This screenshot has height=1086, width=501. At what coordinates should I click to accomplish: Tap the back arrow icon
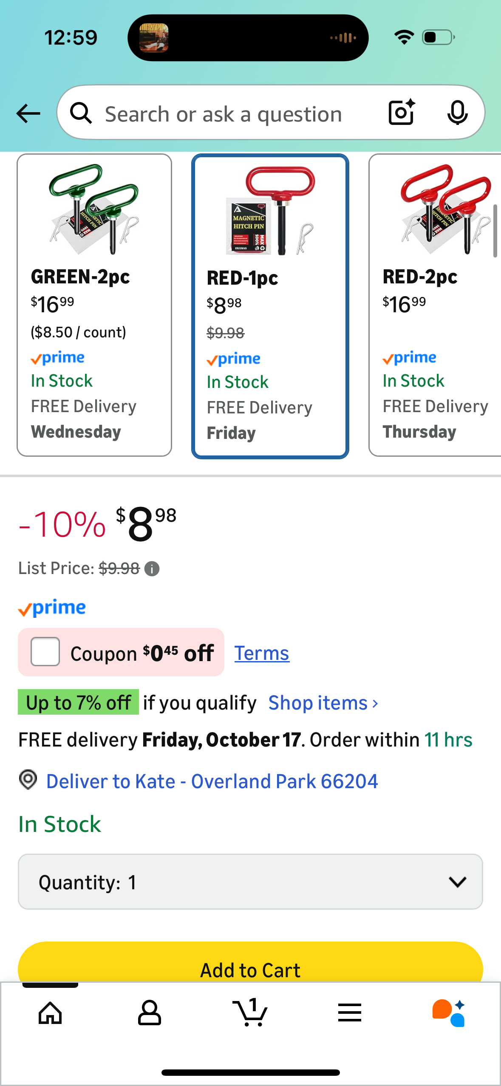click(x=28, y=113)
